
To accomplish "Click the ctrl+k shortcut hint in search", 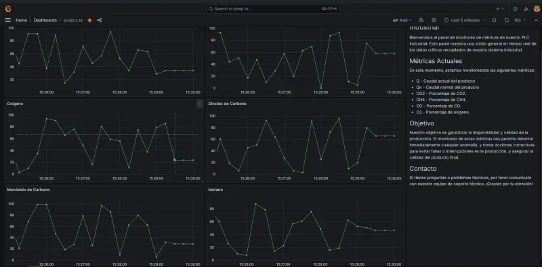I will pyautogui.click(x=329, y=9).
